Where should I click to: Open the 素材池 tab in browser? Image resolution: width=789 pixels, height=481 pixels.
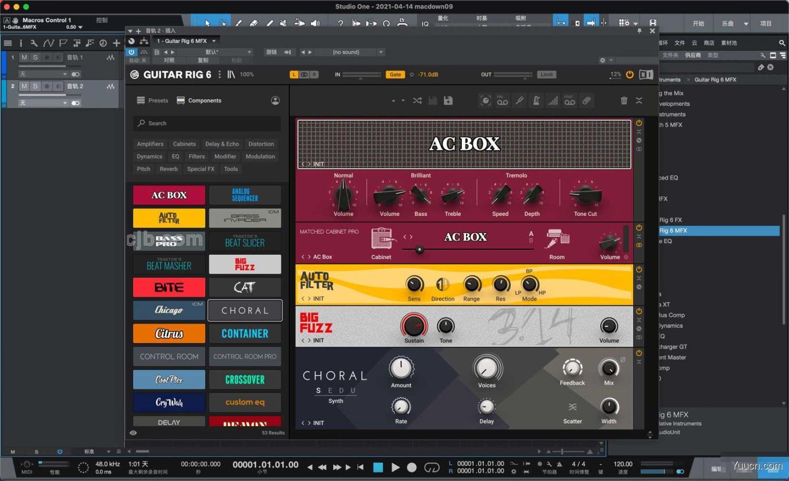click(729, 43)
